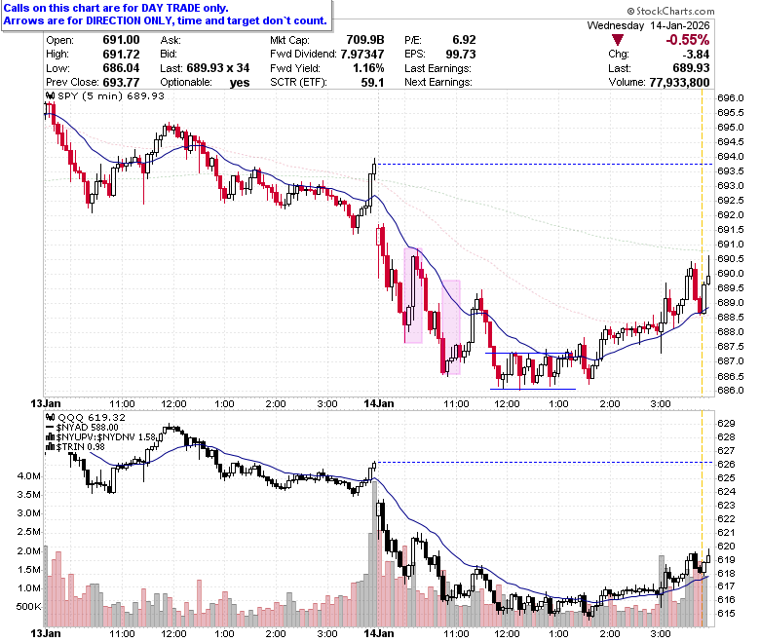760x642 pixels.
Task: Click the Wednesday 14-Jan-2026 date text
Action: [x=649, y=25]
